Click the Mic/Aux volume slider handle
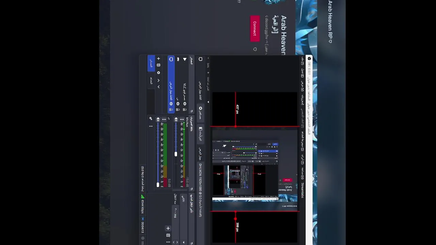The width and height of the screenshot is (436, 245). coord(176,154)
